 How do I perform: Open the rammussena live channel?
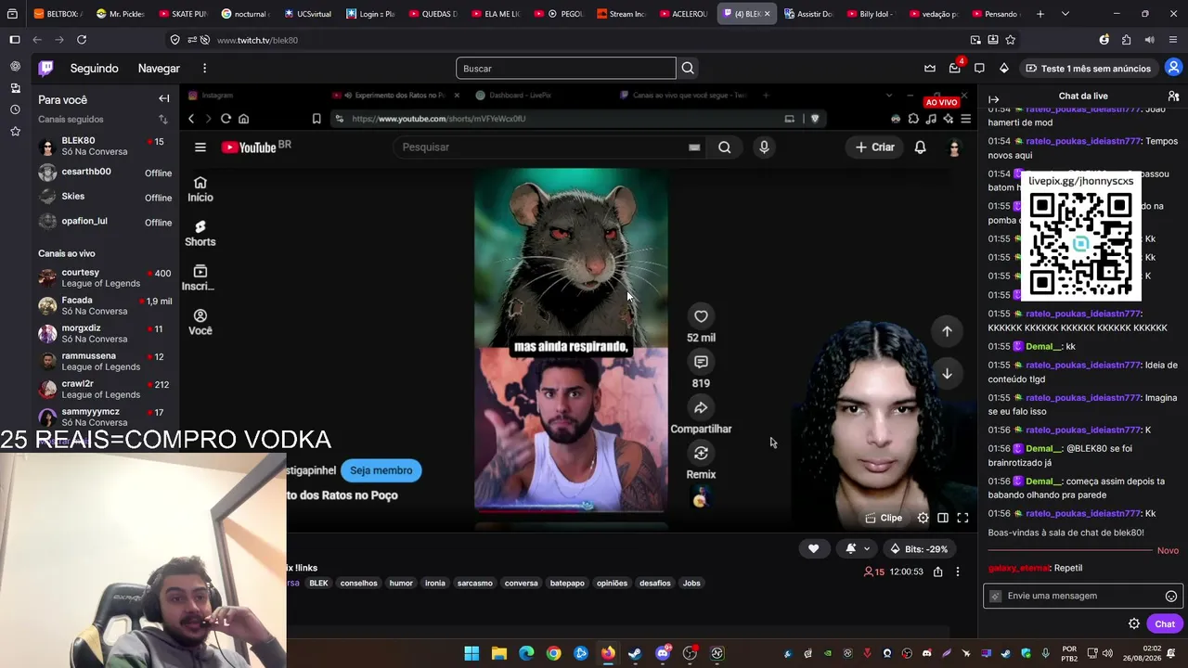105,361
